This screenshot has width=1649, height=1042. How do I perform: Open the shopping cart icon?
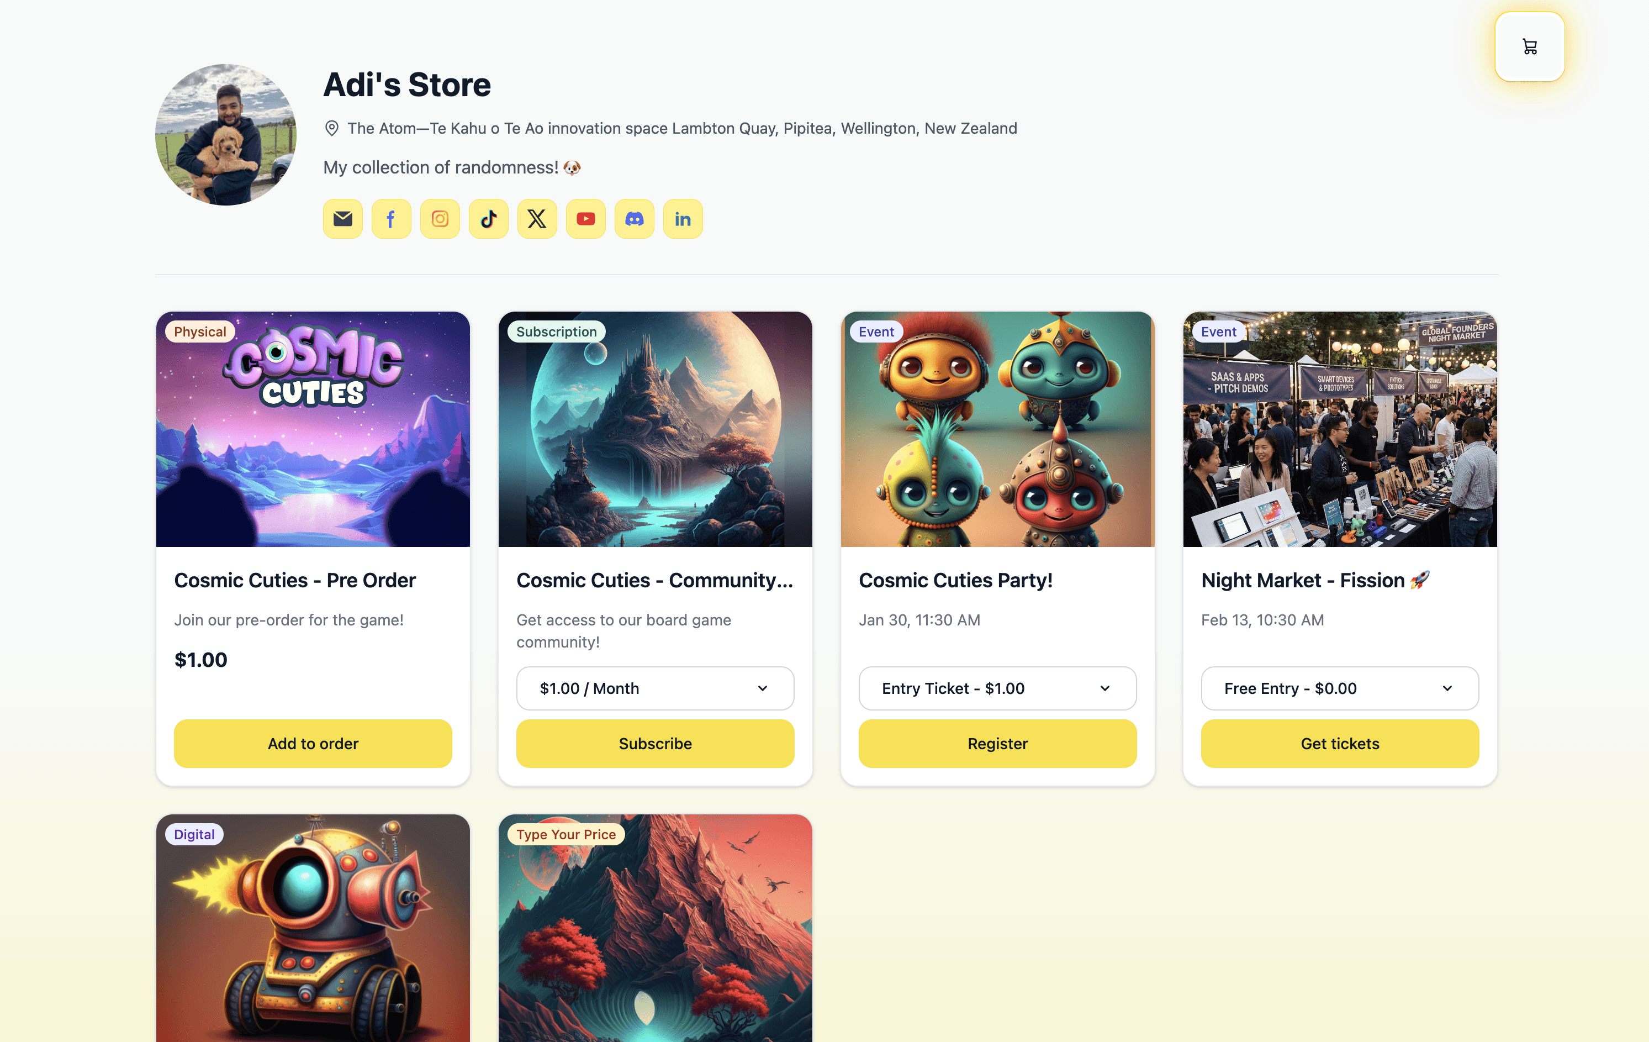pos(1529,46)
